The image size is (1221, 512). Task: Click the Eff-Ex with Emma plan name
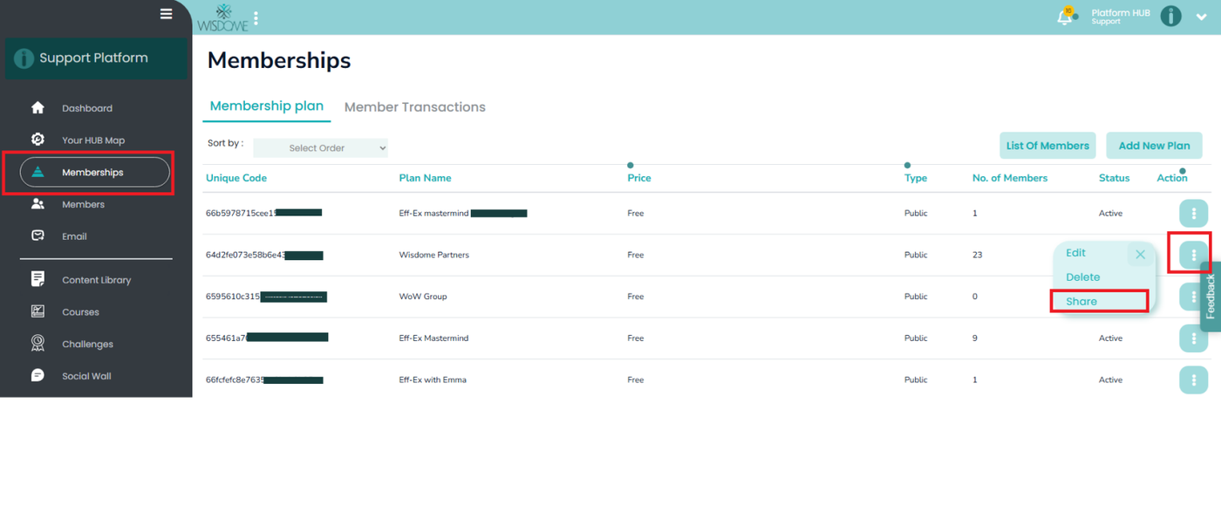(433, 380)
